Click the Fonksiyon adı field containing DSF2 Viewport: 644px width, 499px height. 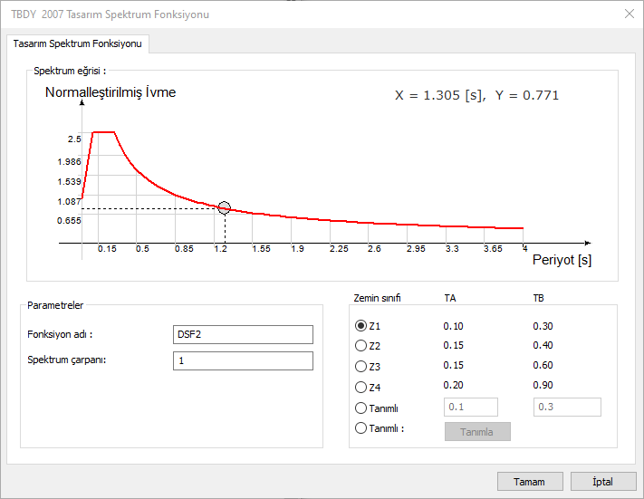point(243,334)
